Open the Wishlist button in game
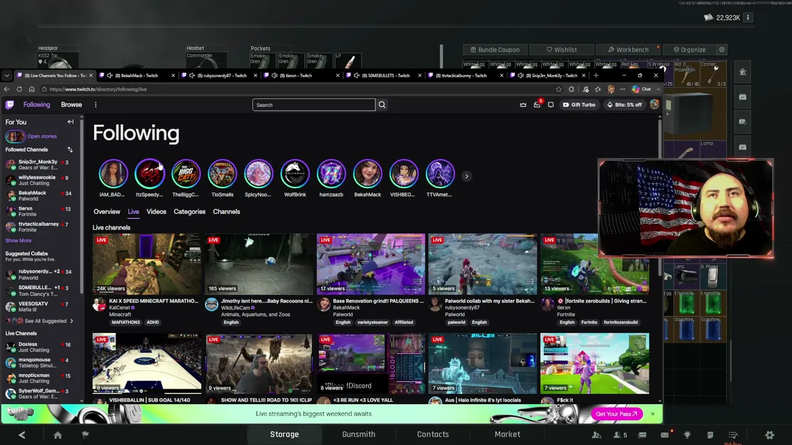 click(x=562, y=49)
